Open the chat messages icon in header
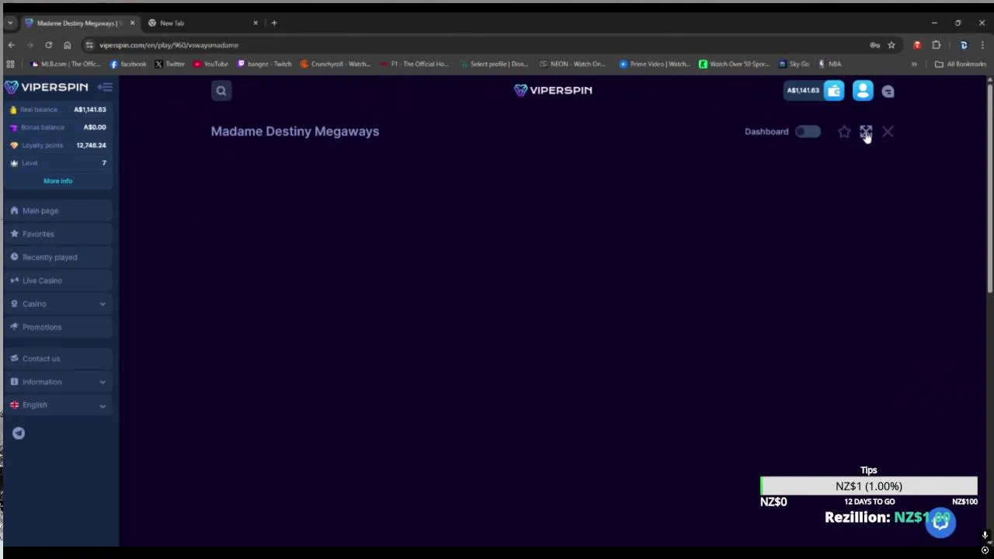 pos(888,92)
